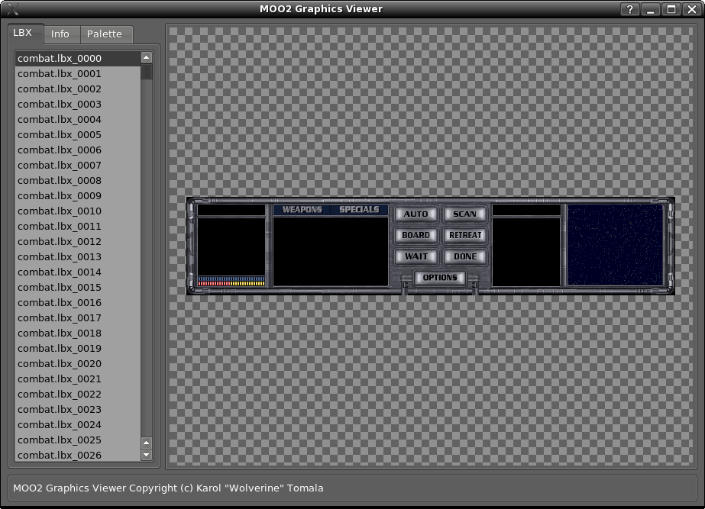Open the Palette tab
Viewport: 705px width, 509px height.
[106, 34]
